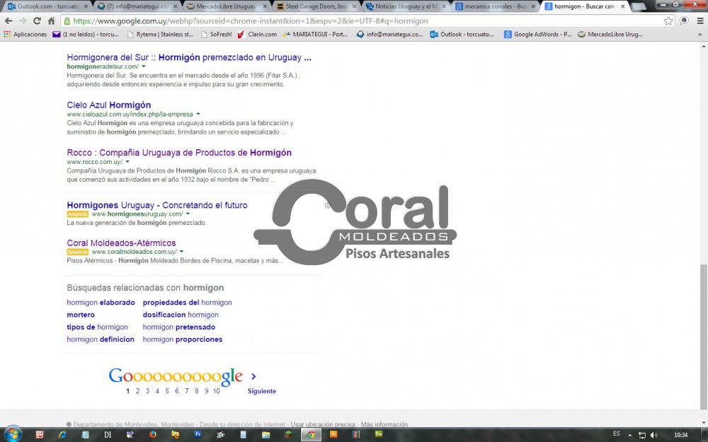Open the Windows Start menu orb
Image resolution: width=708 pixels, height=442 pixels.
coord(13,434)
